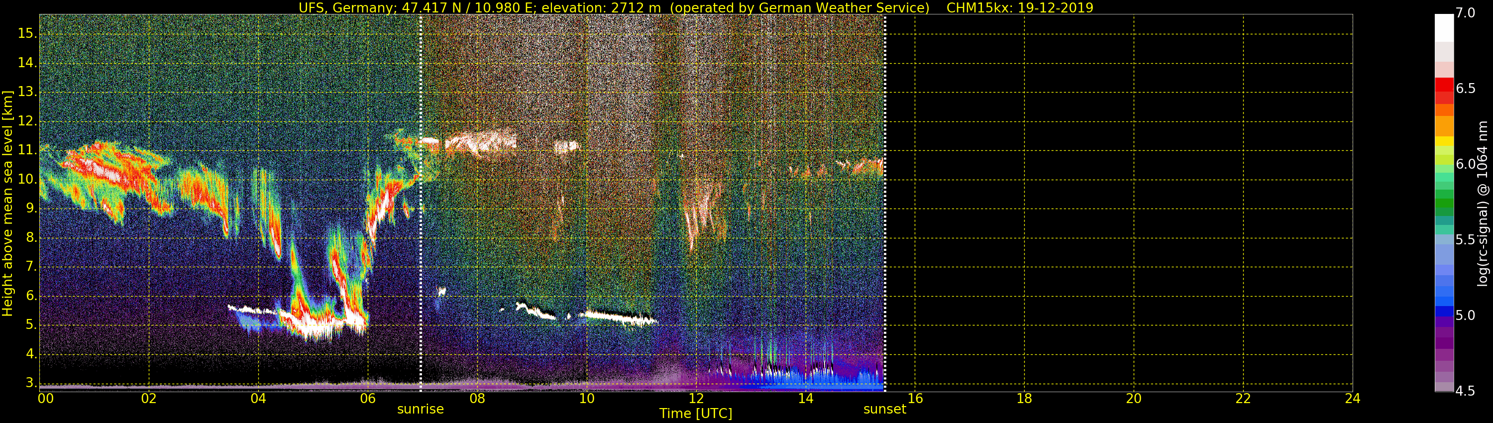This screenshot has height=423, width=1493.
Task: Click the thin white cloud layer near 10:30 UTC
Action: 619,317
